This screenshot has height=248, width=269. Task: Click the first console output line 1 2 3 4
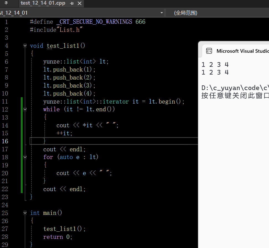click(215, 65)
